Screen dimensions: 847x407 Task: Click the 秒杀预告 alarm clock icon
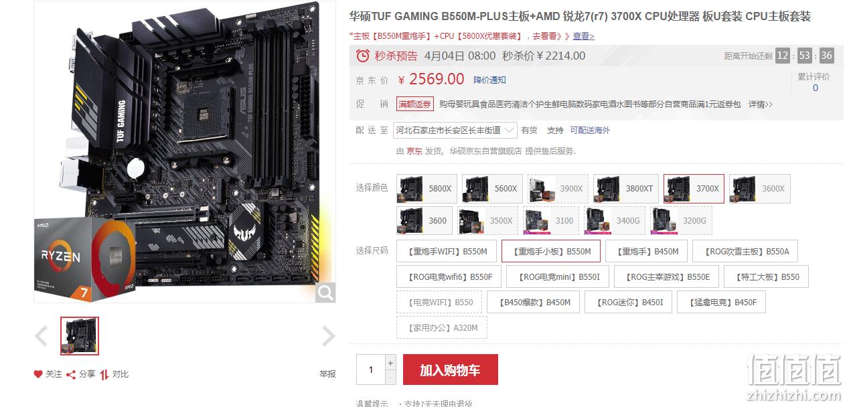coord(362,56)
